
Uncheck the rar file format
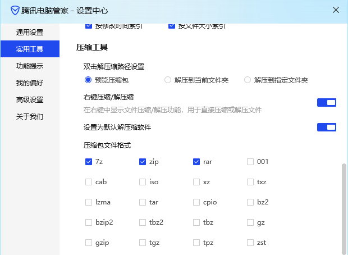pos(196,162)
